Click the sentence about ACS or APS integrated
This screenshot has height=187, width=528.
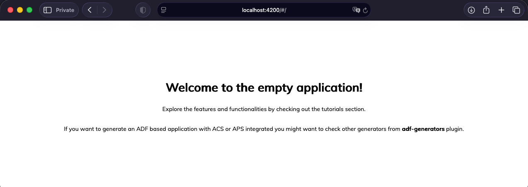click(x=264, y=129)
